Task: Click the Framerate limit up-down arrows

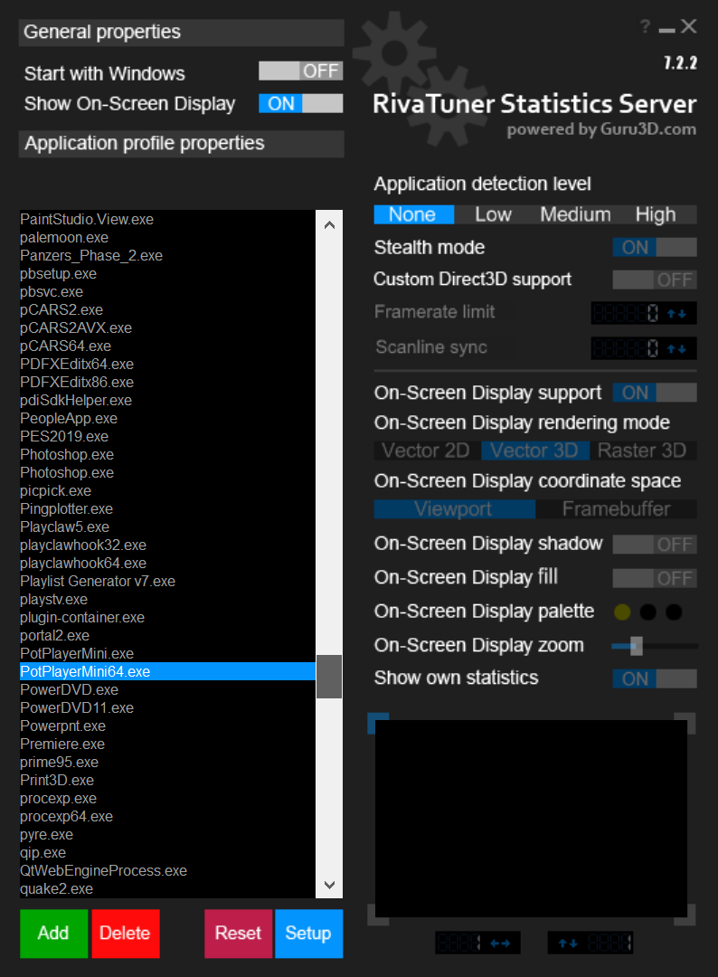Action: 677,313
